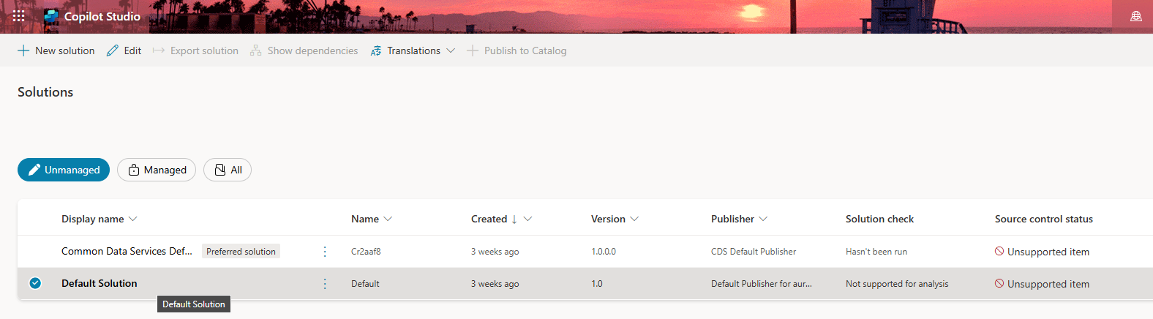The image size is (1153, 319).
Task: Click the Default name cell
Action: (365, 284)
